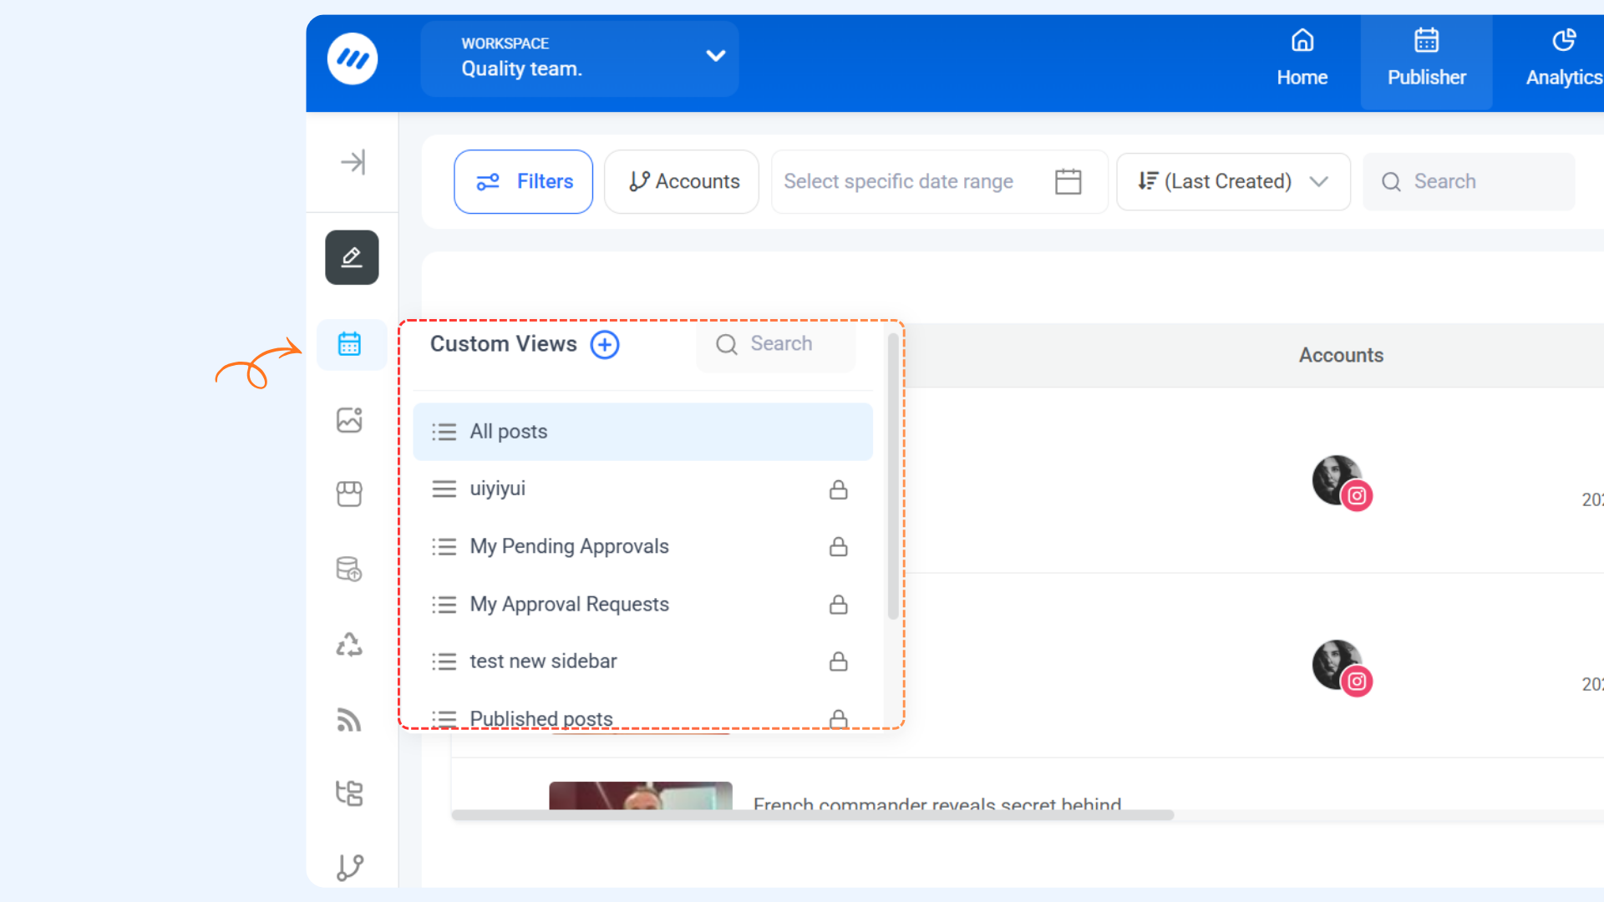The width and height of the screenshot is (1604, 902).
Task: Click the recycle evergreen sidebar icon
Action: [x=349, y=644]
